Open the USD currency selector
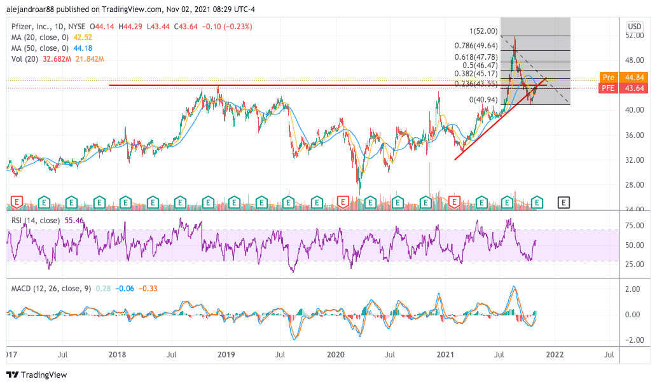Image resolution: width=657 pixels, height=386 pixels. tap(634, 27)
